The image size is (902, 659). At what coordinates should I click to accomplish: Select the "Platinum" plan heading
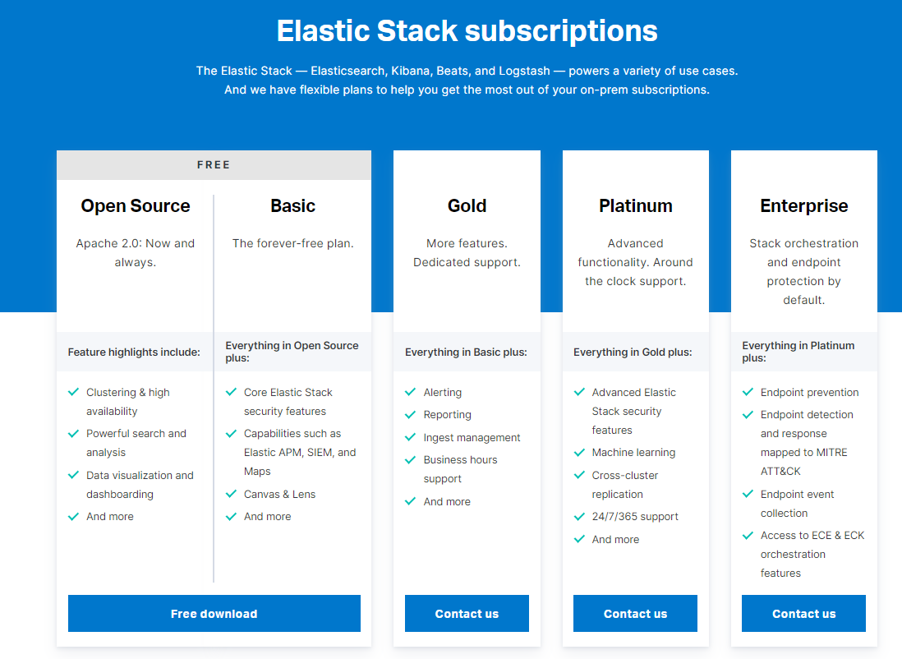click(635, 205)
